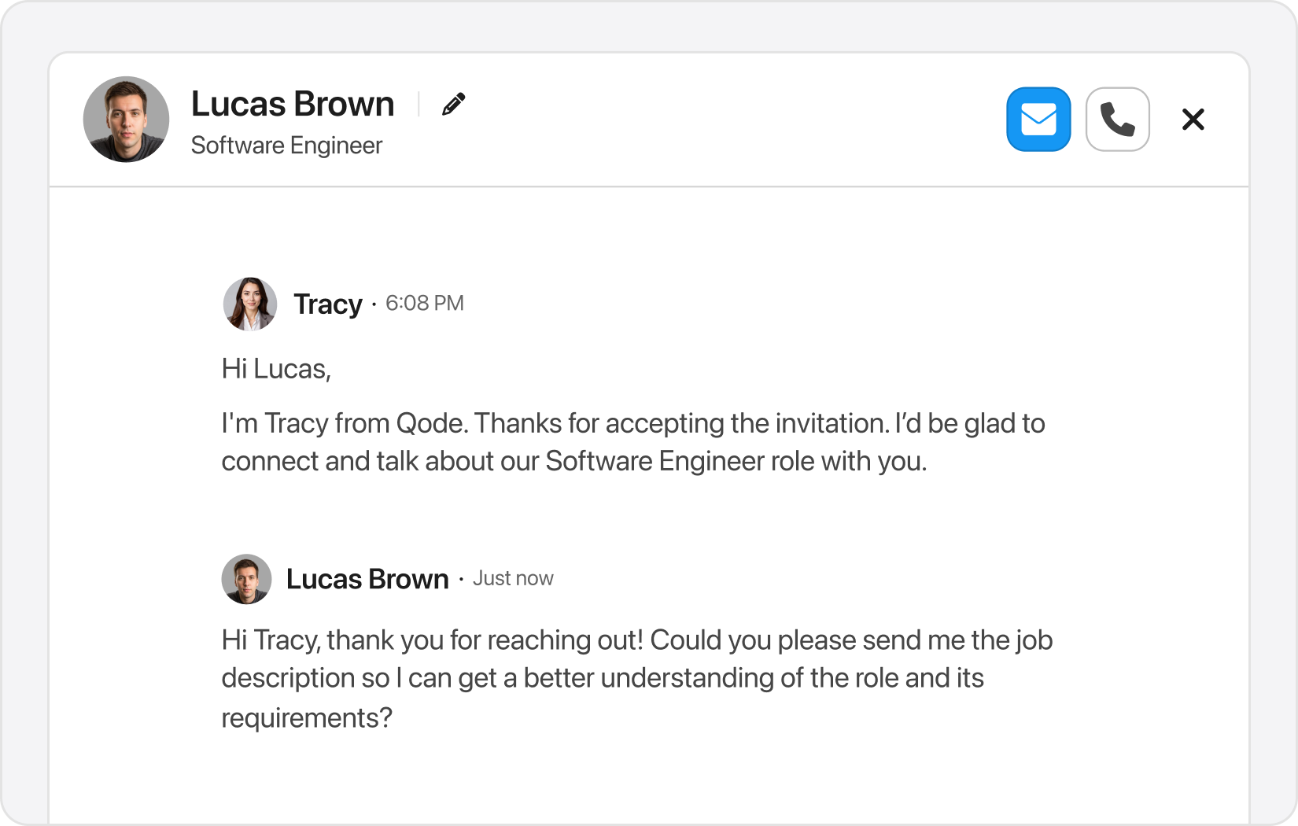Select the Software Engineer job title text
The image size is (1298, 826).
point(286,146)
